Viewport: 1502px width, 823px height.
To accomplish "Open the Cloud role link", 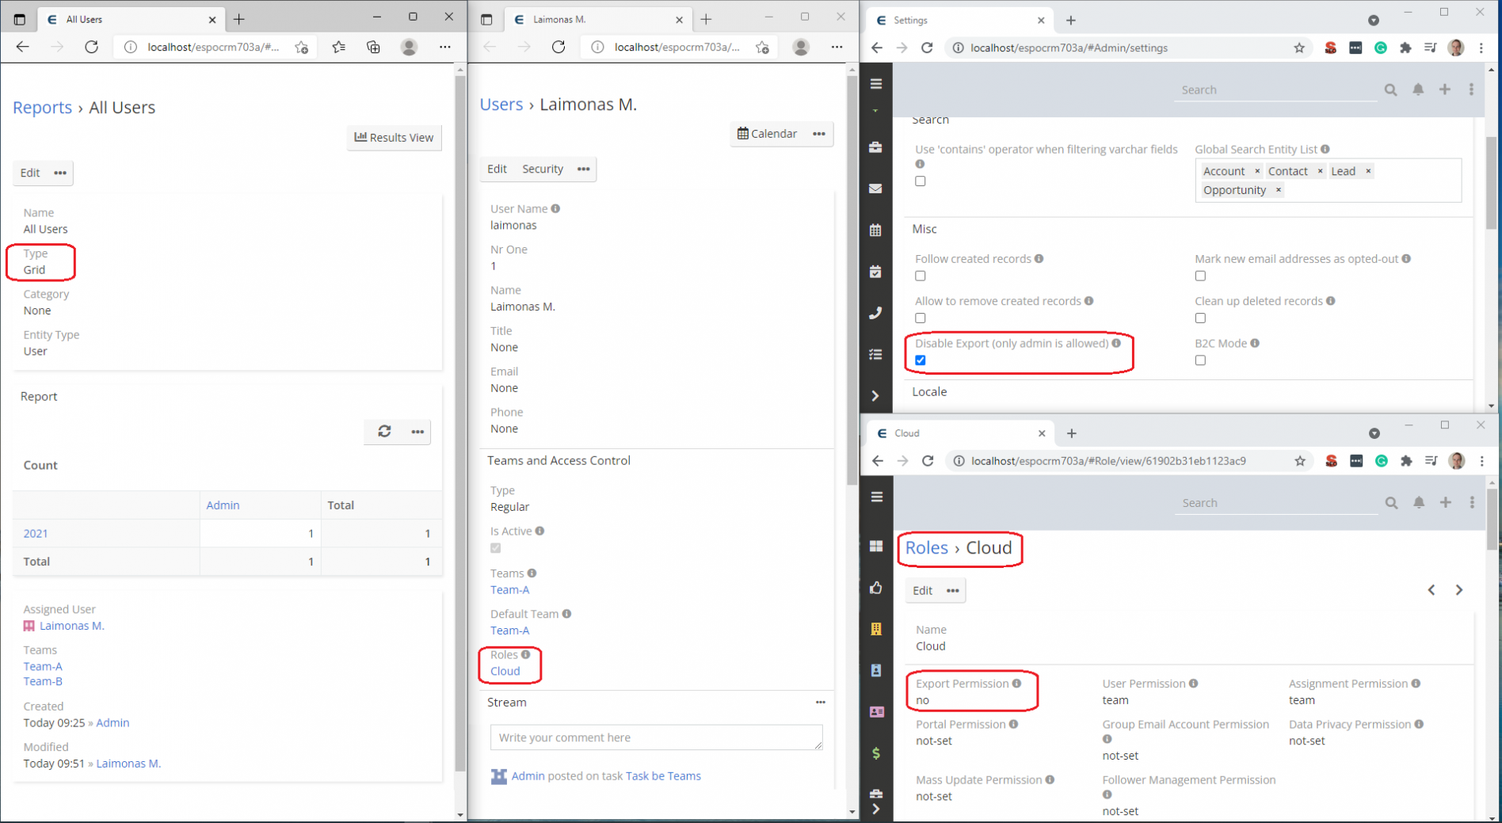I will pos(505,671).
